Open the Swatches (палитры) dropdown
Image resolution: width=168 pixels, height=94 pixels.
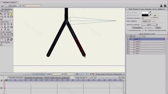[150, 25]
